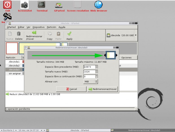Click the partition block in resize graphic
The image size is (175, 132).
point(111,55)
